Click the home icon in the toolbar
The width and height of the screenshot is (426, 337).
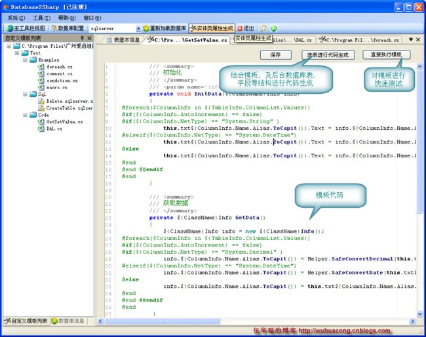263,28
